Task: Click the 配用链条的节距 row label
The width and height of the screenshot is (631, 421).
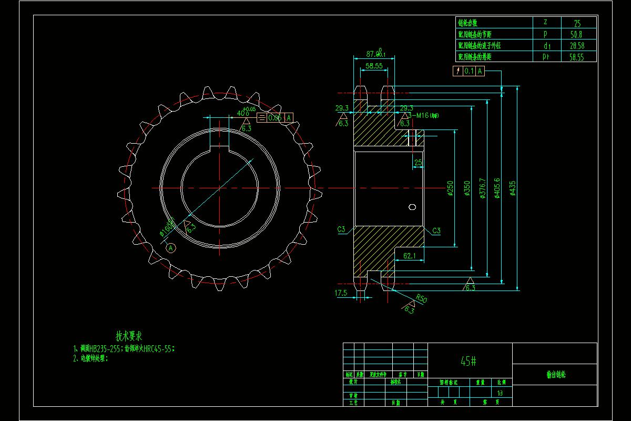Action: coord(476,34)
